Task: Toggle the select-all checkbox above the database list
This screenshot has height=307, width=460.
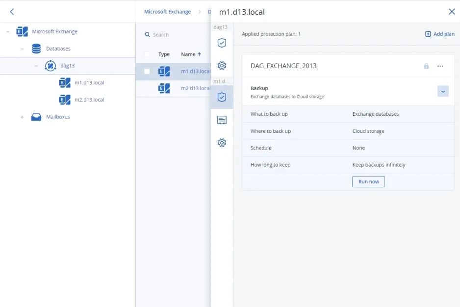Action: (147, 54)
